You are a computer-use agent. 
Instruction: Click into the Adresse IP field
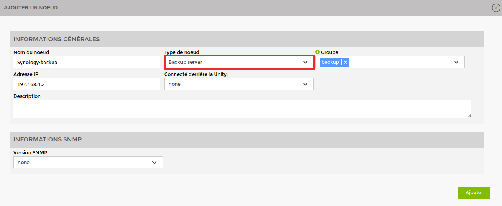tap(86, 84)
